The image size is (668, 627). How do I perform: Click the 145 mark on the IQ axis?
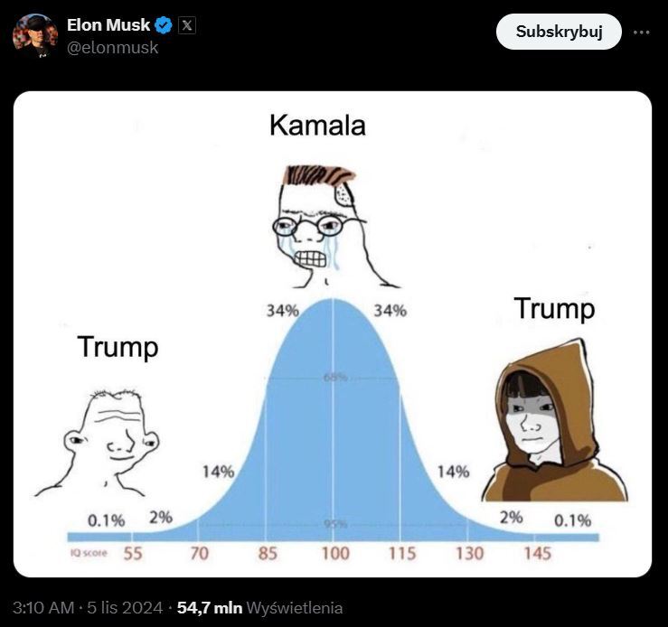click(537, 553)
